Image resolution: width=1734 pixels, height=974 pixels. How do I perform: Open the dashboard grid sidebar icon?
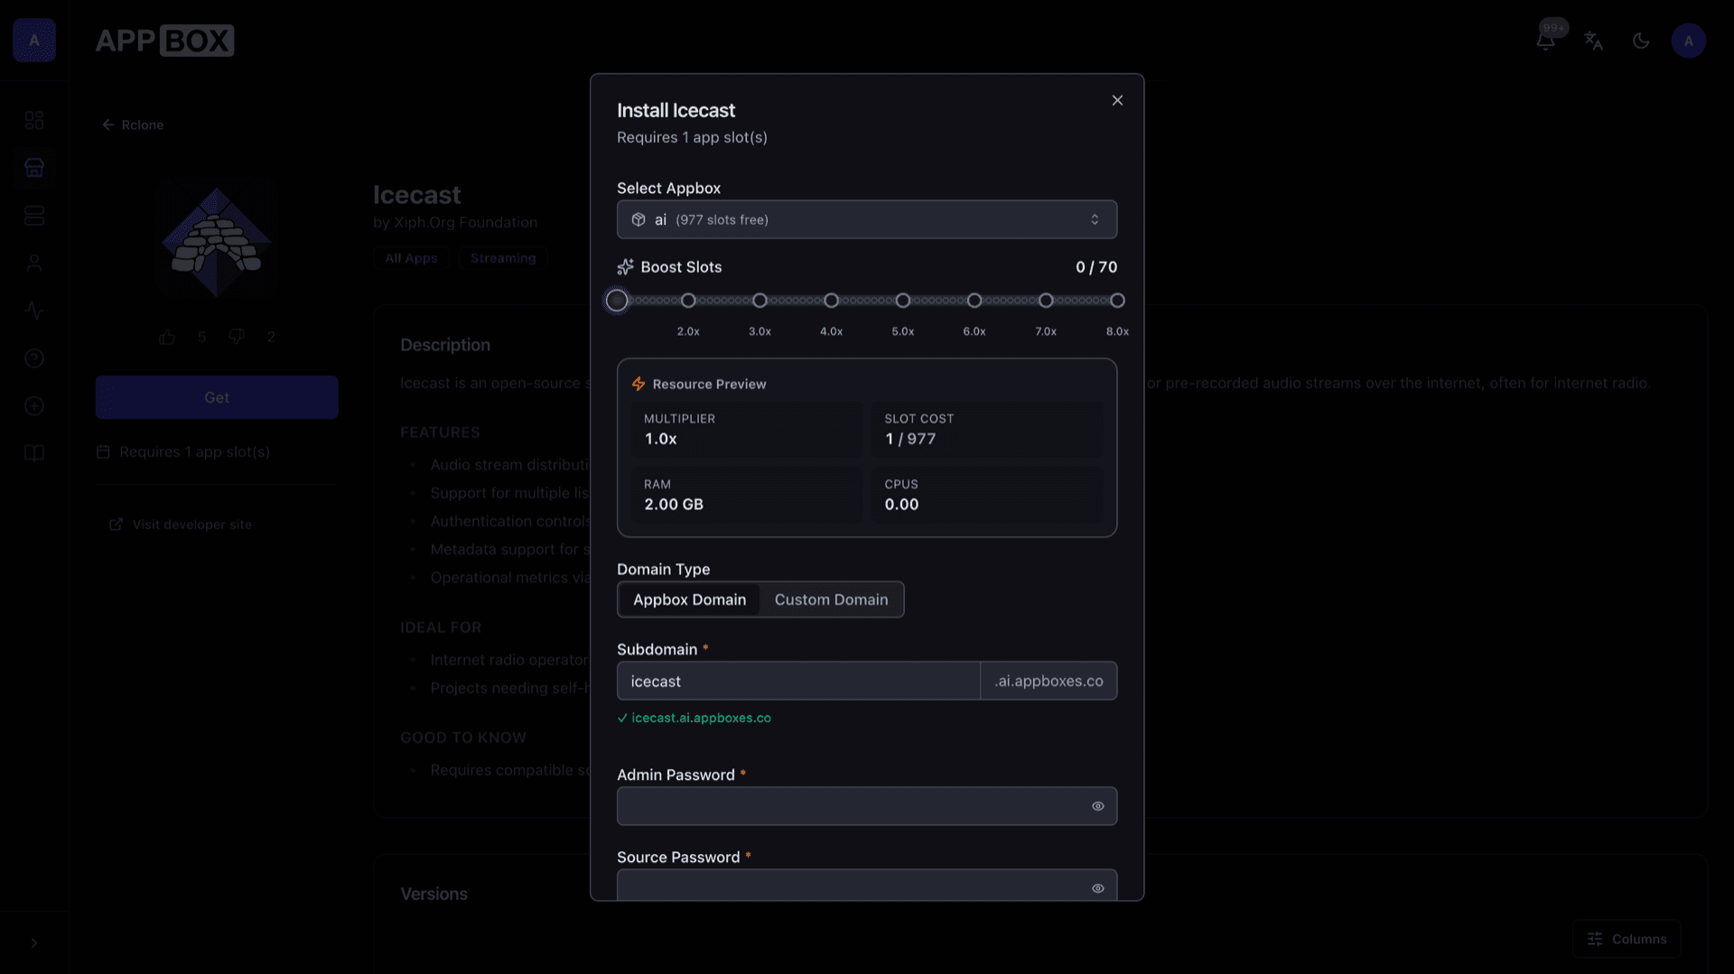34,120
